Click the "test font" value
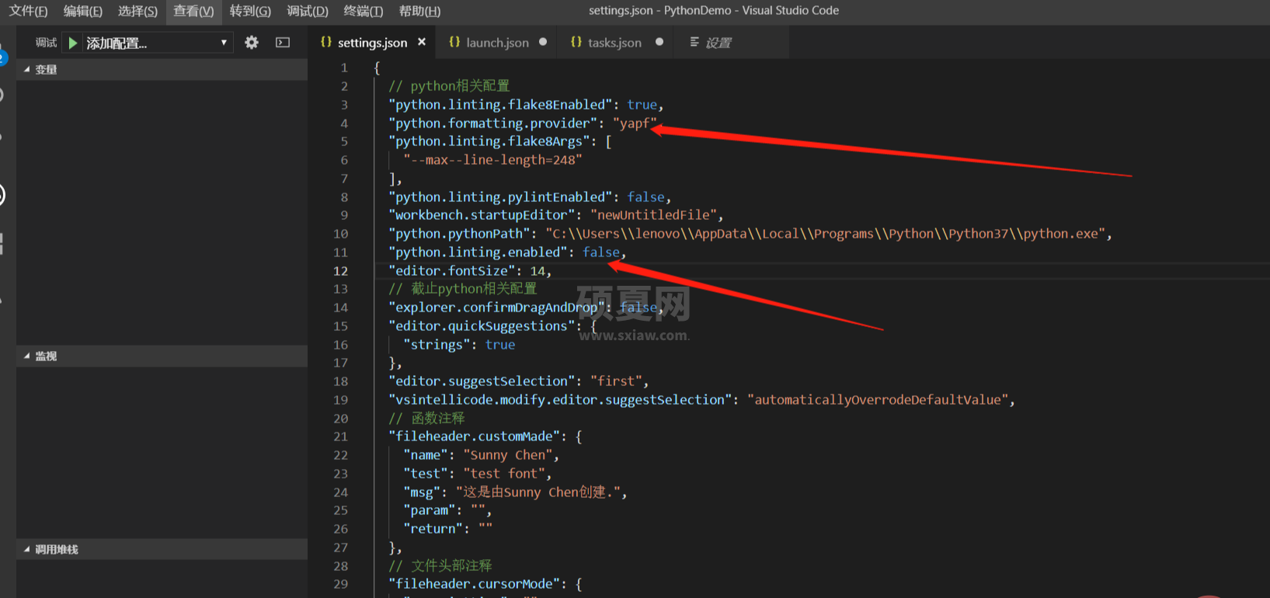 point(504,474)
